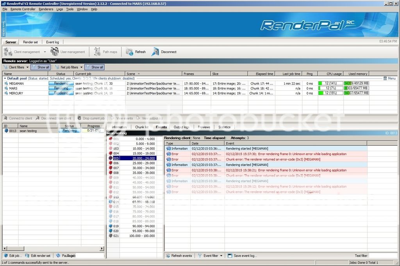Click the Edit render set icon
The image size is (400, 266).
tap(27, 255)
